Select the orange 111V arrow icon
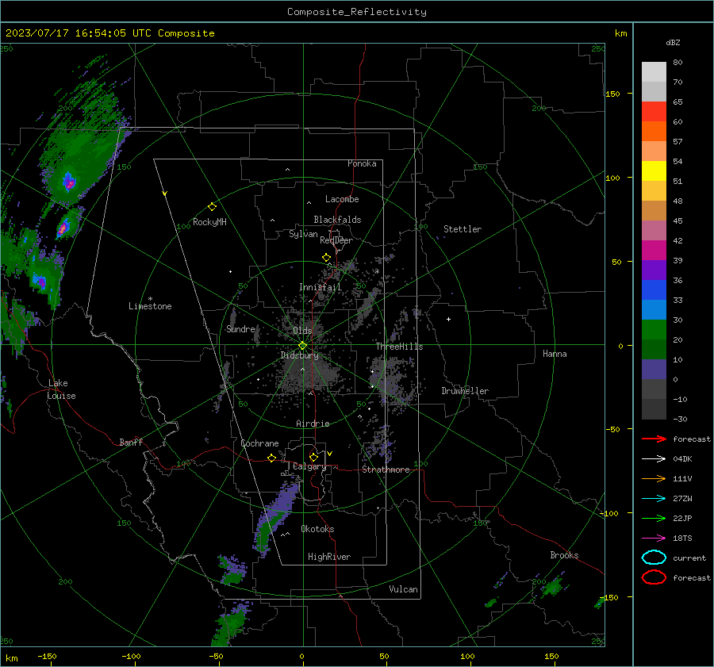Viewport: 714px width, 667px height. [x=654, y=478]
